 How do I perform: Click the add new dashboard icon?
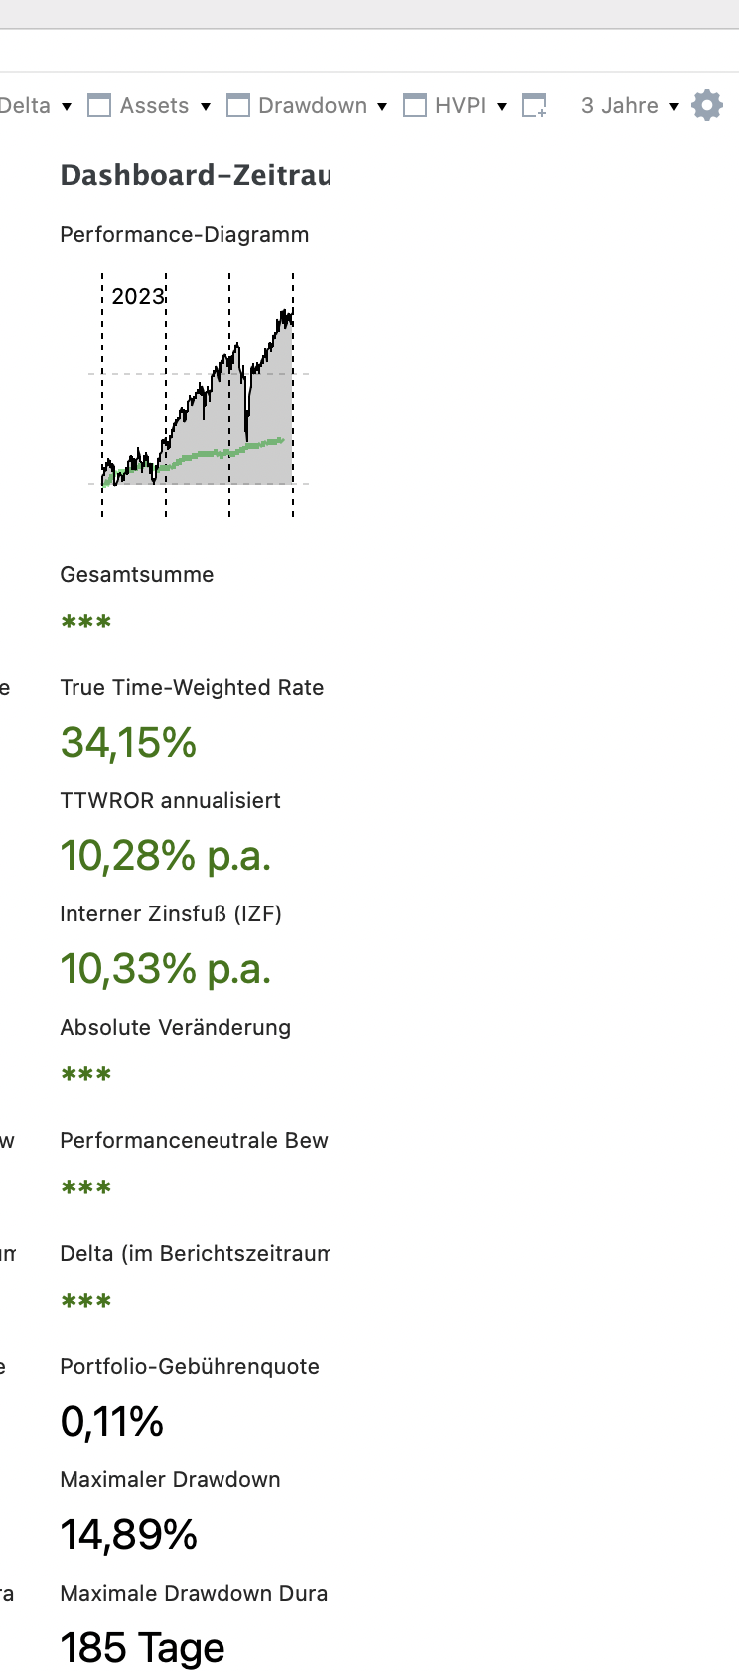click(534, 105)
